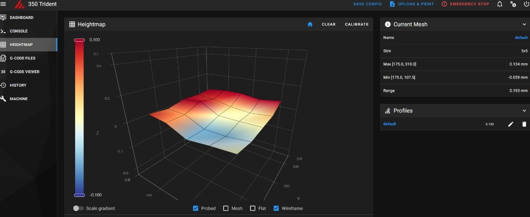The width and height of the screenshot is (530, 217).
Task: Click the Current Mesh info icon
Action: (388, 24)
